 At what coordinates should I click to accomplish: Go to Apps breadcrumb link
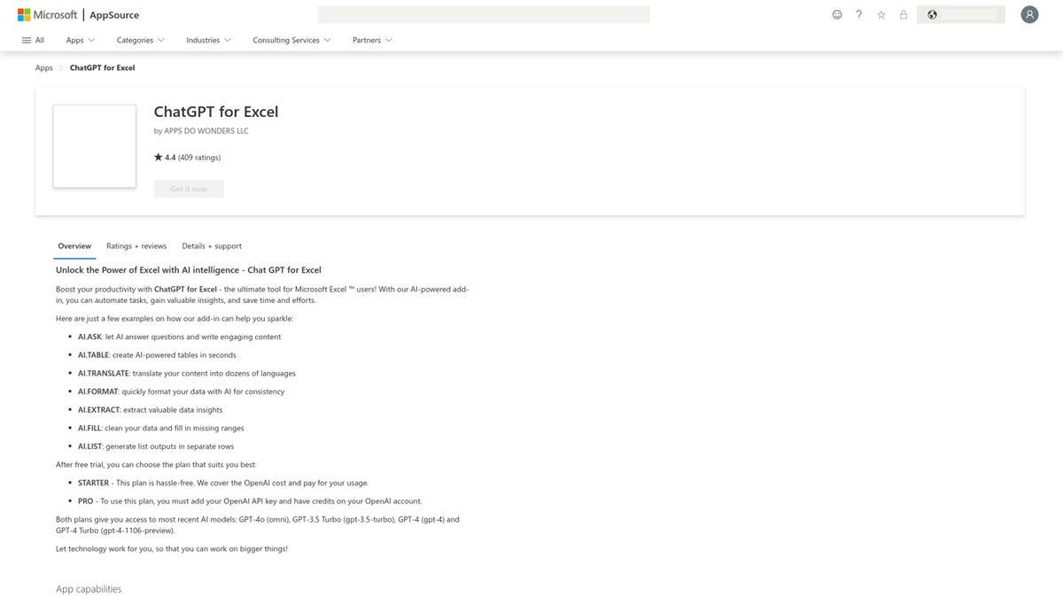pos(44,68)
